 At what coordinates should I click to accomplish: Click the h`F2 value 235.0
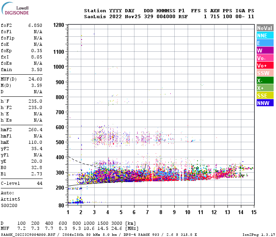tap(35, 107)
